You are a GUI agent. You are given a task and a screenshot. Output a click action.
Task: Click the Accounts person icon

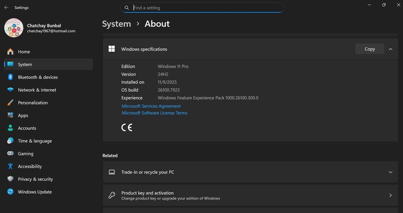[10, 128]
